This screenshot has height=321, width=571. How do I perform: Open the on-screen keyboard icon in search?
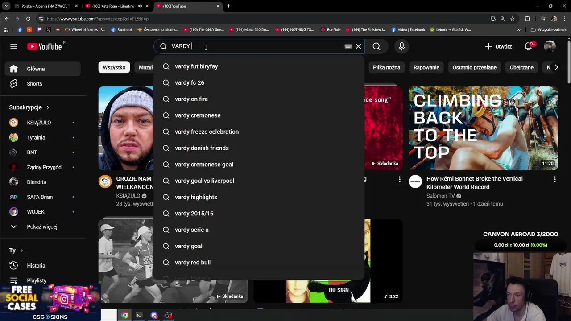pyautogui.click(x=348, y=46)
